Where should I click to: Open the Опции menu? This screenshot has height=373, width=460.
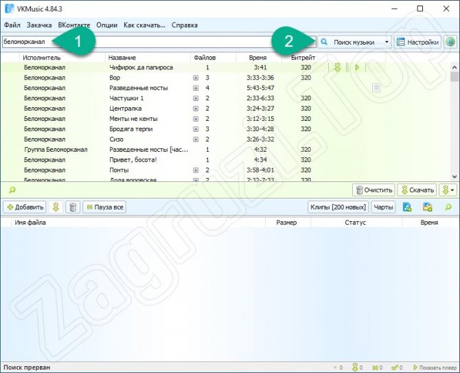point(107,25)
